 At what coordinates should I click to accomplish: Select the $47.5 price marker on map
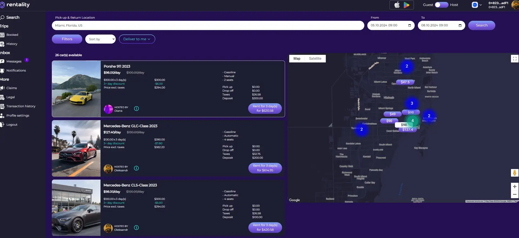(405, 82)
